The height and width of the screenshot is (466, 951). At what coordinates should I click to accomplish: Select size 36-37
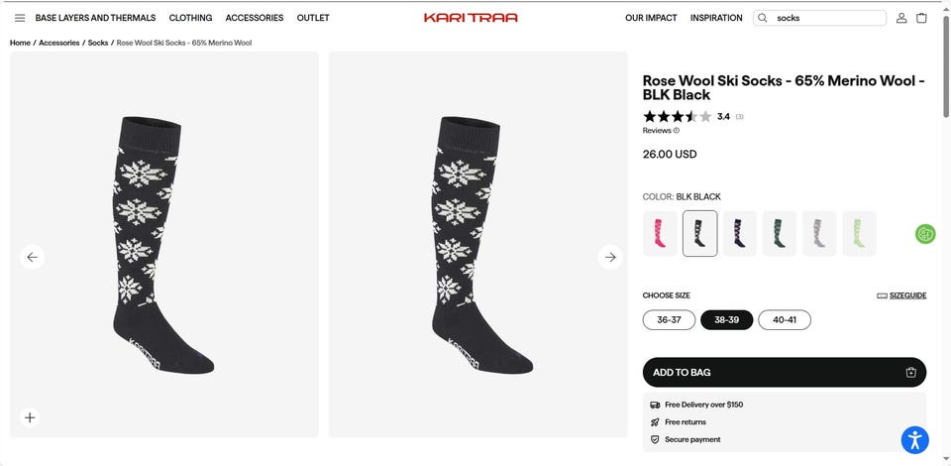[x=669, y=320]
